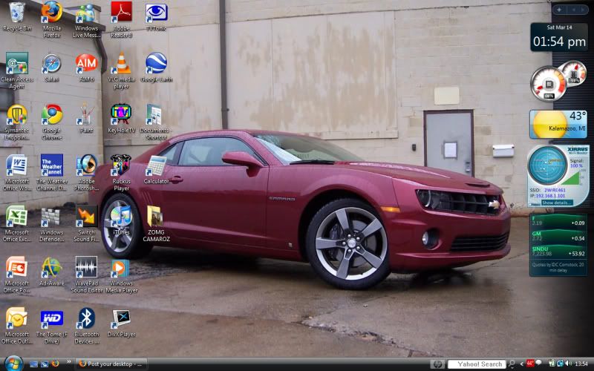
Task: Click Show details in Xirrus Wi-Fi gadget
Action: click(557, 202)
